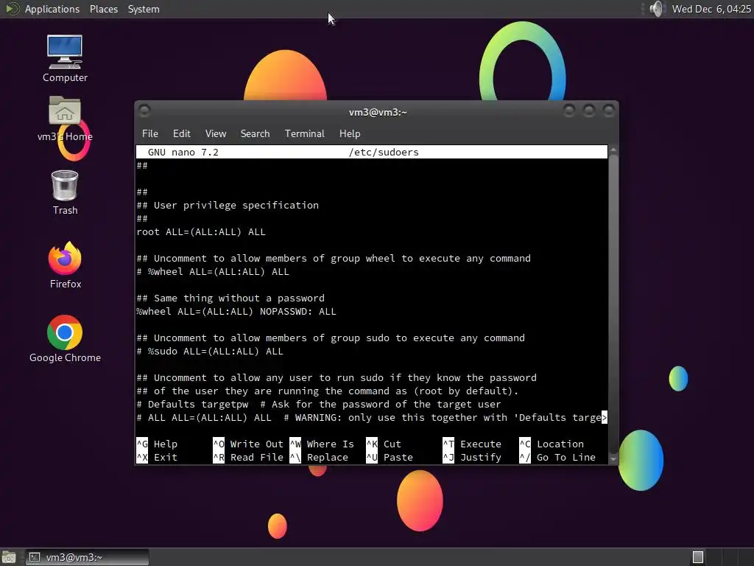Screen dimensions: 754x566
Task: Click scrollbar down arrow in terminal
Action: [x=613, y=459]
